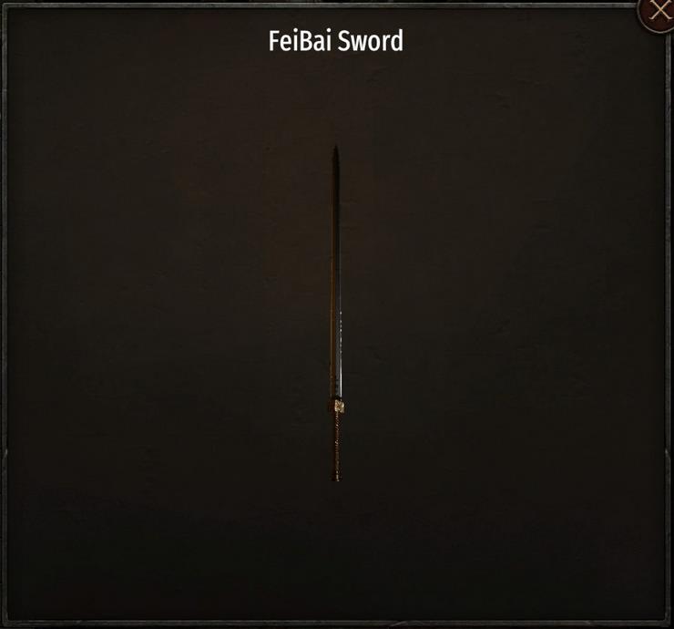Click the golden guard of the sword
The width and height of the screenshot is (674, 629).
[339, 406]
